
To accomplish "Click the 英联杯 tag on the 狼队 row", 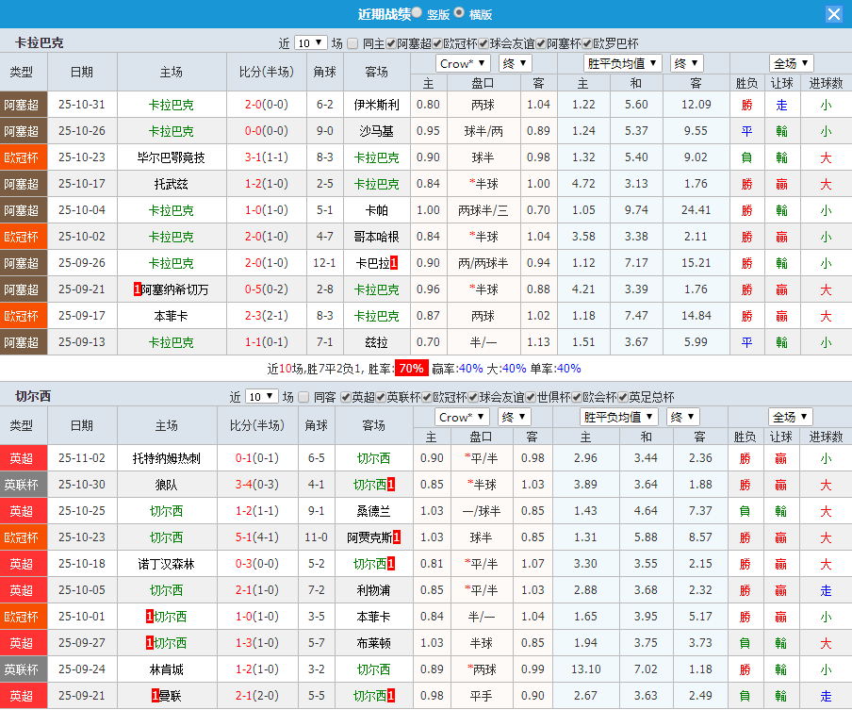I will pyautogui.click(x=23, y=485).
